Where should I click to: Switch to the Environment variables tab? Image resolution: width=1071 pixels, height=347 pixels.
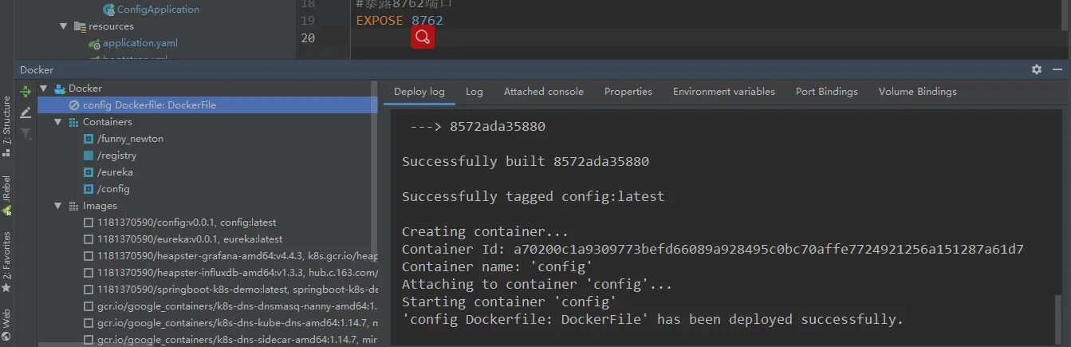coord(723,92)
